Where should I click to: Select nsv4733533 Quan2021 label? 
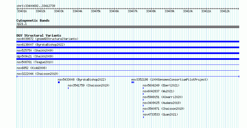[x=160, y=114]
